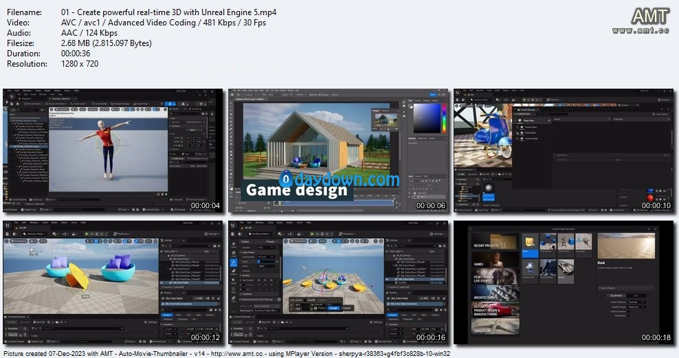The width and height of the screenshot is (679, 358).
Task: Select the highlighted blue Pattern tool in 00:00:16 frame
Action: 234,262
